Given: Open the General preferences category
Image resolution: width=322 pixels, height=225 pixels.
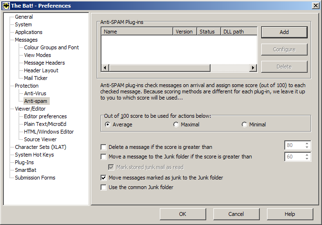Looking at the screenshot, I should (24, 17).
